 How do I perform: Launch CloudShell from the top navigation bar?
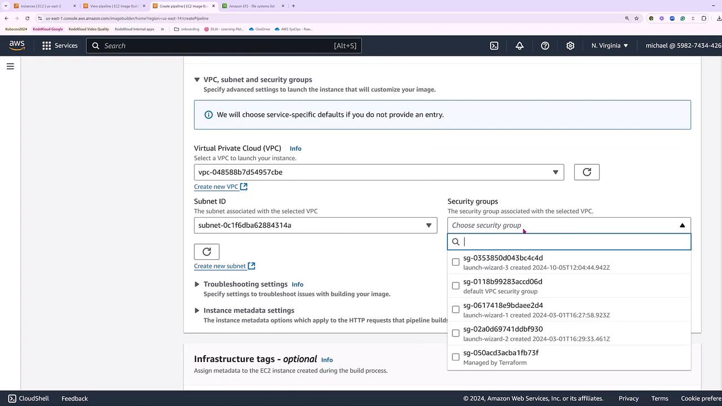coord(494,46)
